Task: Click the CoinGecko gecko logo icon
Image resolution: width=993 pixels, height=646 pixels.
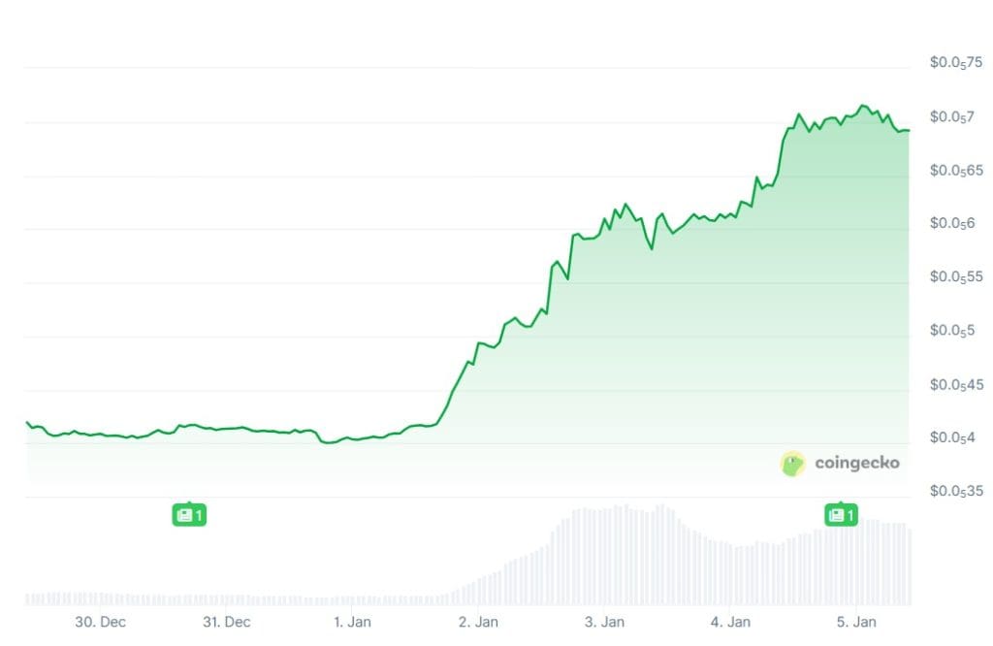Action: (x=793, y=464)
